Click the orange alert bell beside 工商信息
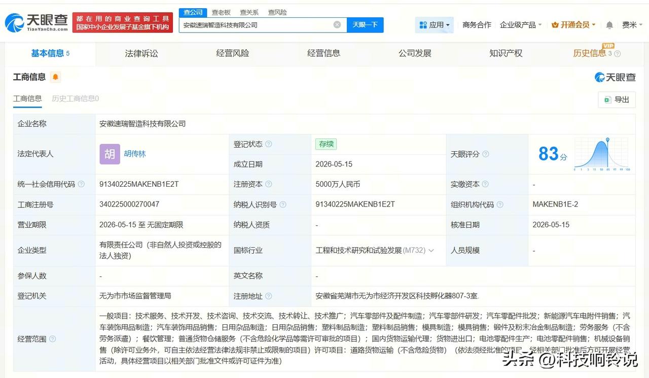The image size is (649, 378). pos(55,77)
